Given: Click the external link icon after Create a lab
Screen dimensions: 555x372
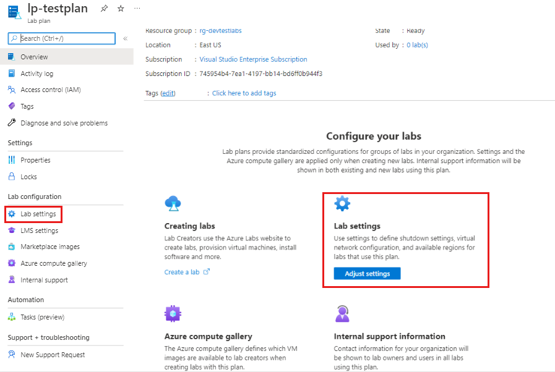Looking at the screenshot, I should tap(207, 271).
